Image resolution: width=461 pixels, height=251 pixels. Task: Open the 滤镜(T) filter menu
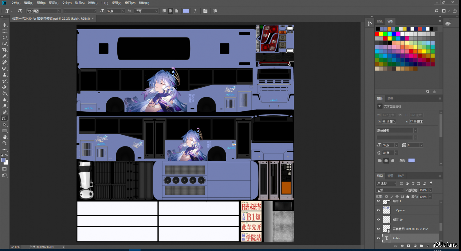coord(93,3)
